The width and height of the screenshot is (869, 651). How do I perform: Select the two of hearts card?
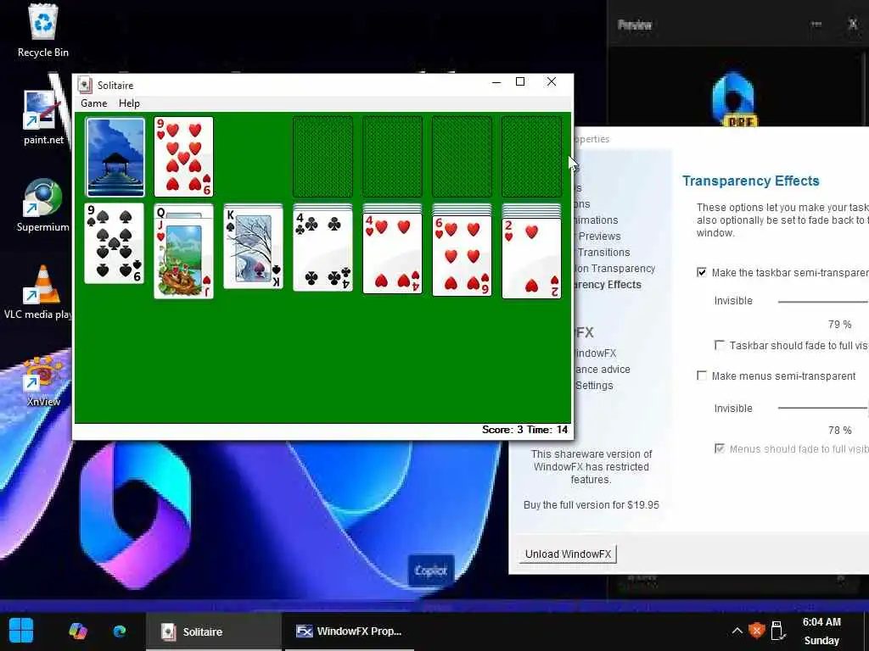pos(531,259)
